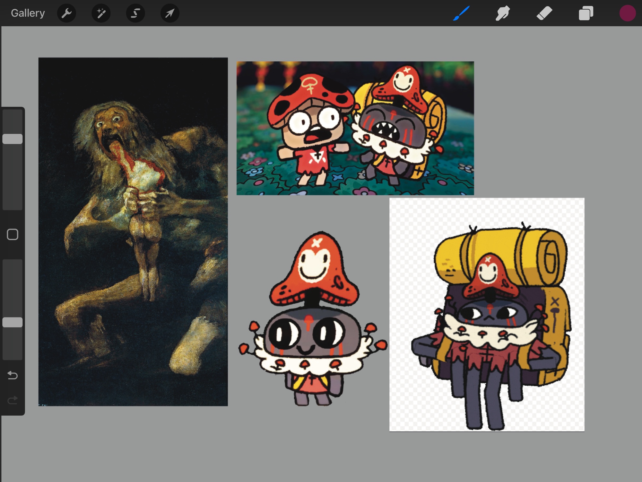Open the Layers panel
Viewport: 642px width, 482px height.
point(586,13)
